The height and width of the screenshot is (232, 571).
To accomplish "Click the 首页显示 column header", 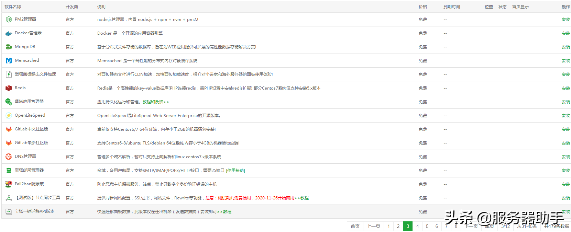I will (x=520, y=7).
